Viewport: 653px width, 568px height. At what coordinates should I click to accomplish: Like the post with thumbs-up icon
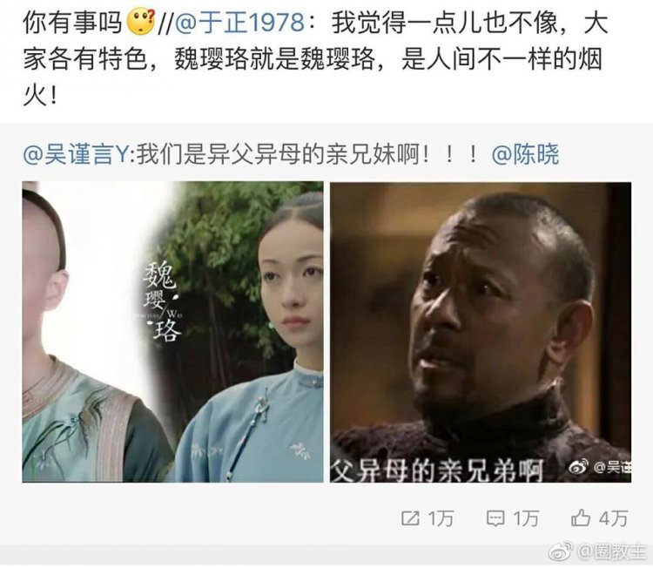tap(580, 518)
